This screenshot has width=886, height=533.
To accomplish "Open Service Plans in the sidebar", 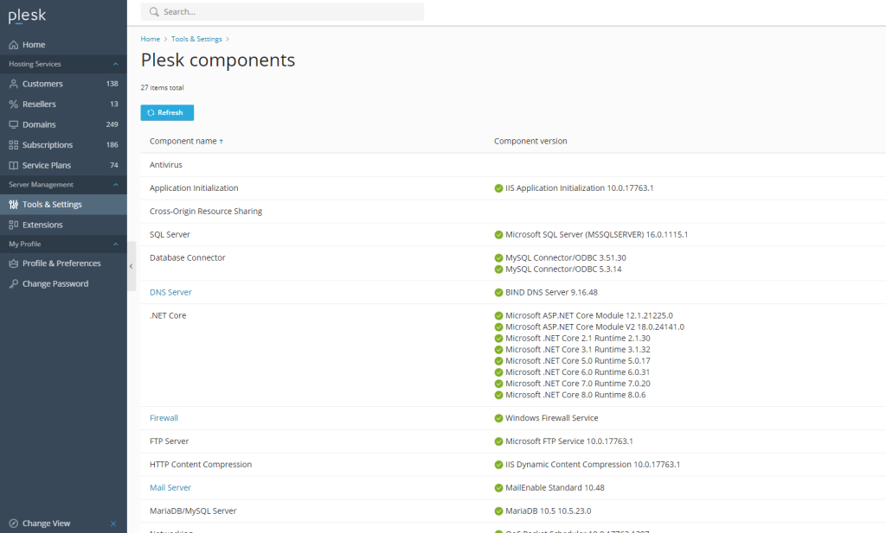I will [63, 165].
